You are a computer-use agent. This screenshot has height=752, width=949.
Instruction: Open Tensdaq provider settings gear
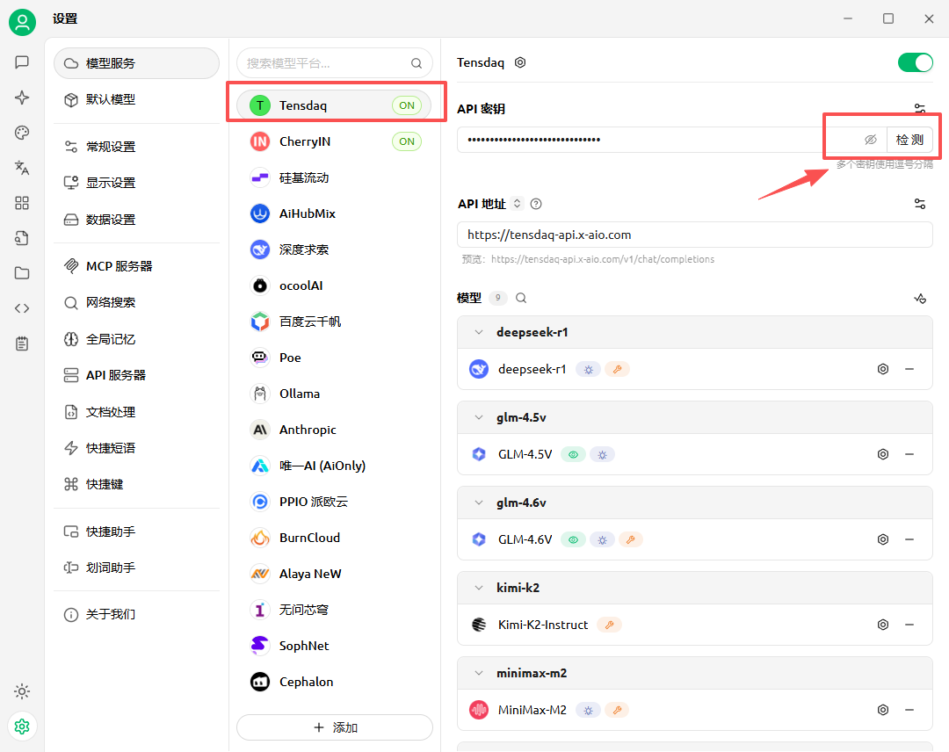point(520,62)
